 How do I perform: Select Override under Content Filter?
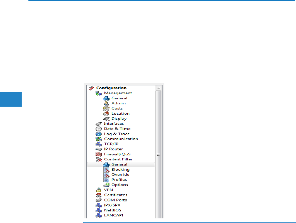tap(120, 175)
